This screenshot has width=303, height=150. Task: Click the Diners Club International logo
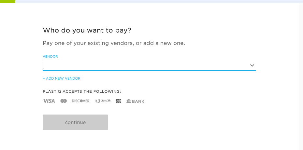point(103,101)
